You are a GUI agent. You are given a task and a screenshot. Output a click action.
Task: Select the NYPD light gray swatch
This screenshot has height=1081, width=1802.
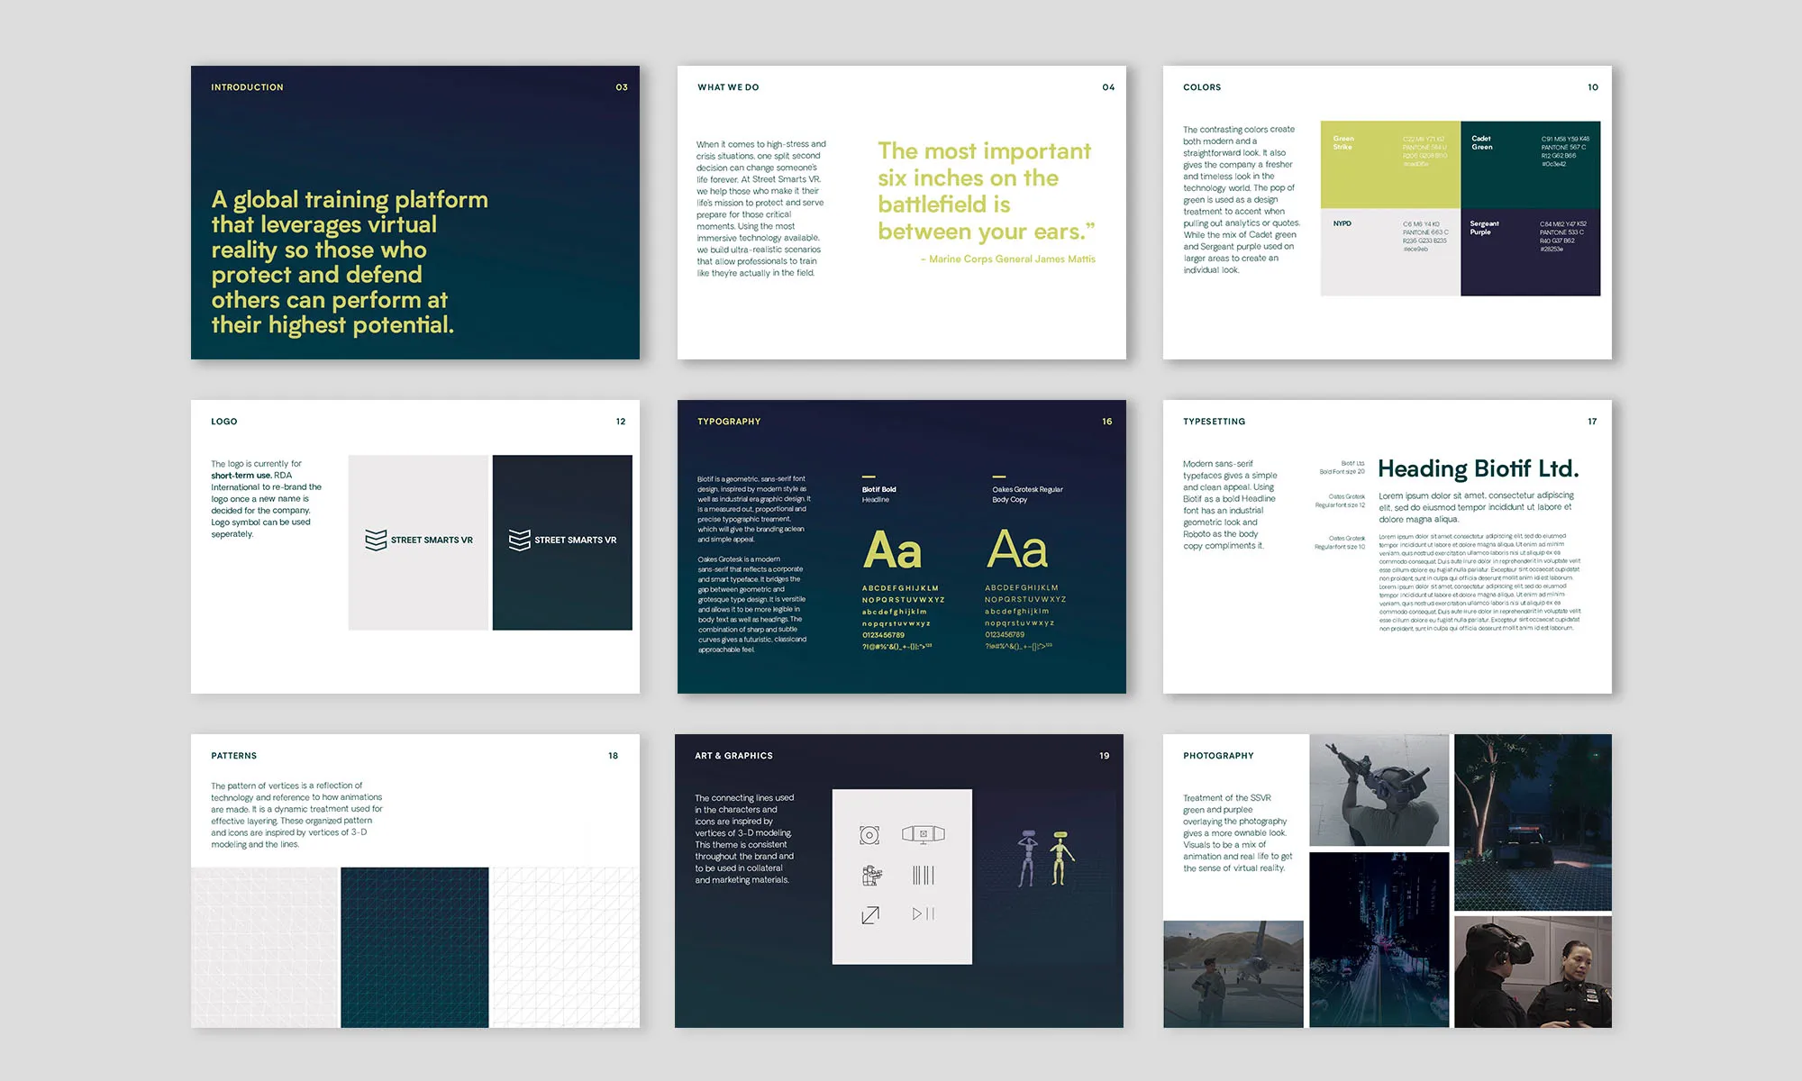click(1390, 253)
